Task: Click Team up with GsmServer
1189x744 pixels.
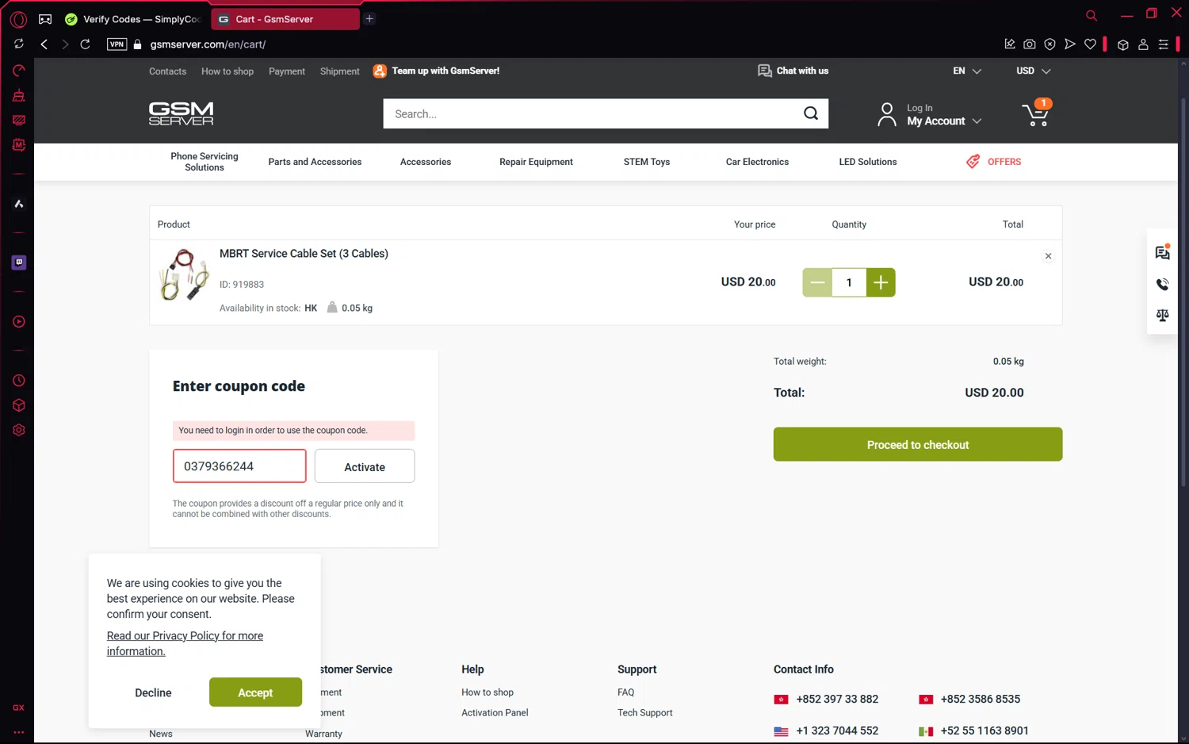Action: (x=436, y=71)
